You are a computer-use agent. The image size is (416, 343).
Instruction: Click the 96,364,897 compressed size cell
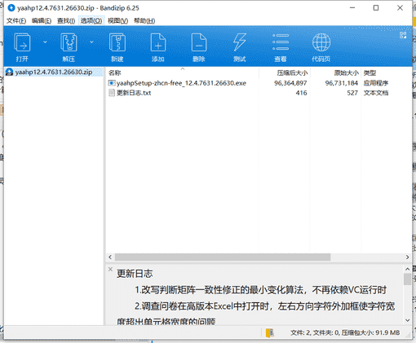pyautogui.click(x=290, y=83)
